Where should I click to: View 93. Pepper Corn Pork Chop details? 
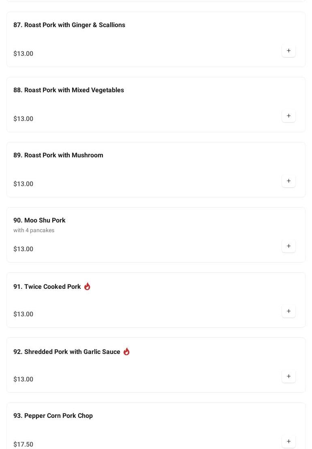coord(53,416)
